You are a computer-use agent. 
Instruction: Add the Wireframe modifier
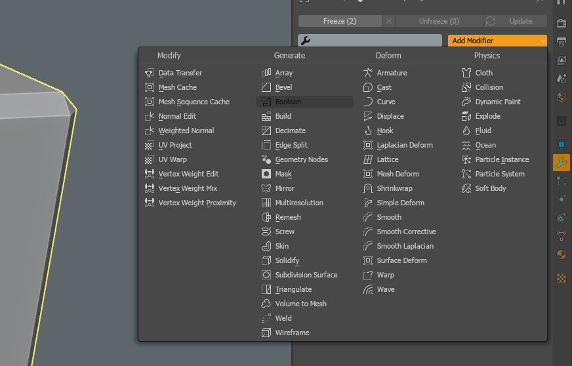pyautogui.click(x=292, y=333)
